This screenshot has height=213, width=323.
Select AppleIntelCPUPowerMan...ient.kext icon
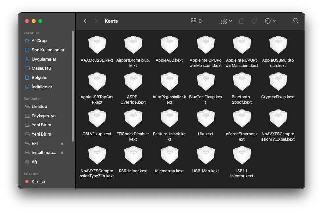click(242, 45)
